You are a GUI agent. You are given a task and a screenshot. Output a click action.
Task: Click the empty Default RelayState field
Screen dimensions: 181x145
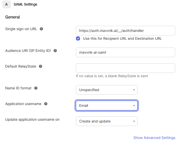tap(125, 68)
